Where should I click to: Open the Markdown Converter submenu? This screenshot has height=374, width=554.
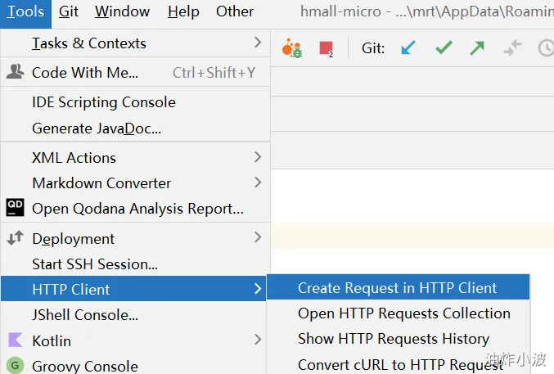[x=135, y=183]
